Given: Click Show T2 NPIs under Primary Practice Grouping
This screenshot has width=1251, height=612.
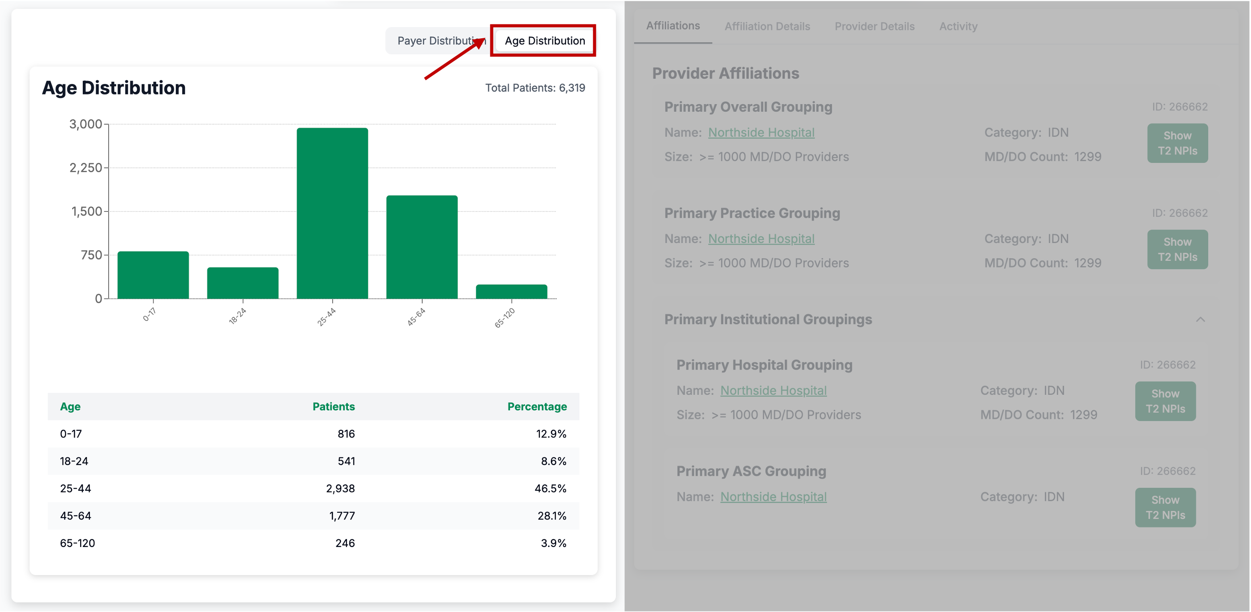Looking at the screenshot, I should (1177, 249).
